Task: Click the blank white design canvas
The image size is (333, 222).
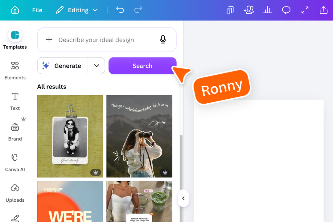Action: 259,161
